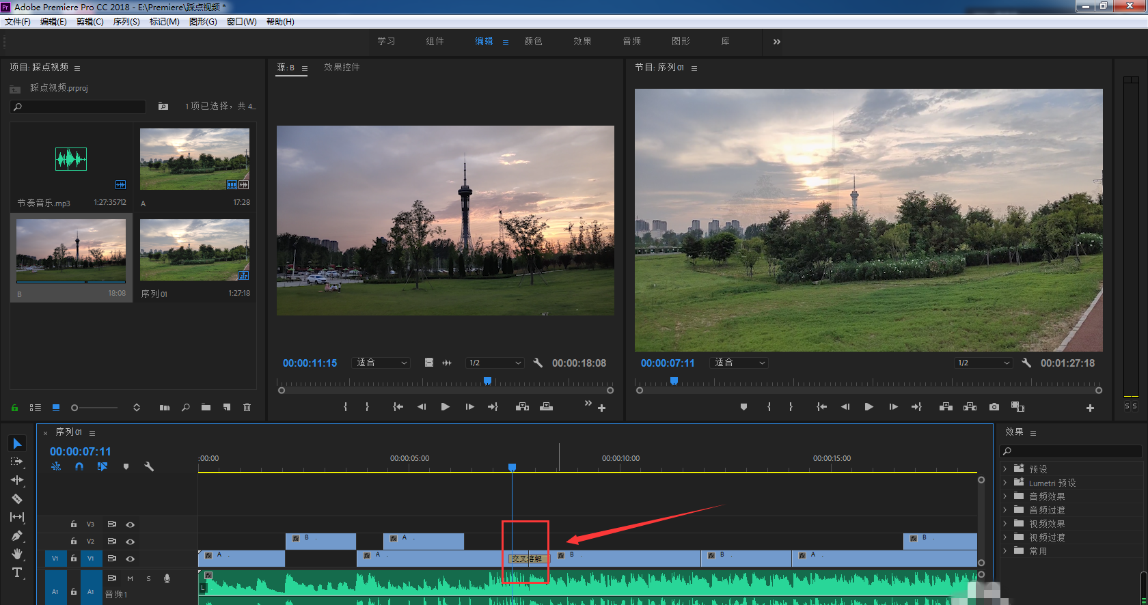Click the voice-over record microphone on A1
Image resolution: width=1148 pixels, height=605 pixels.
[167, 578]
